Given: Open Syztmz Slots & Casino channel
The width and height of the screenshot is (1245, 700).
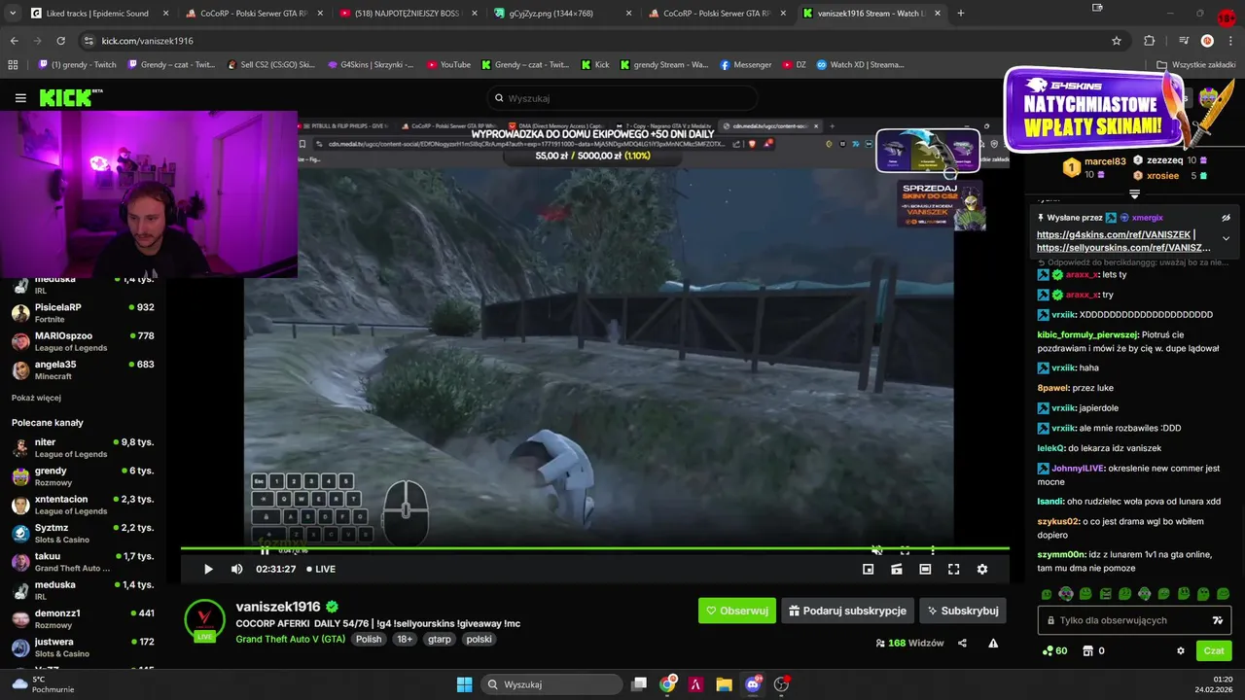Looking at the screenshot, I should click(x=83, y=533).
